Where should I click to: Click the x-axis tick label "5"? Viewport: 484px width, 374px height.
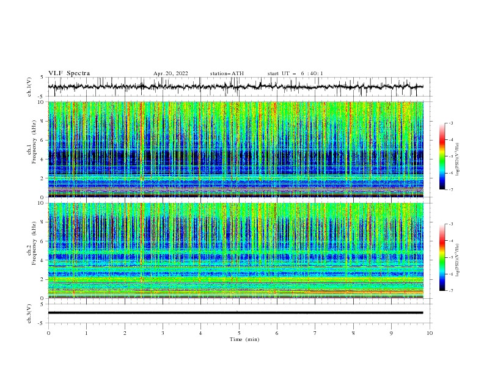point(239,333)
